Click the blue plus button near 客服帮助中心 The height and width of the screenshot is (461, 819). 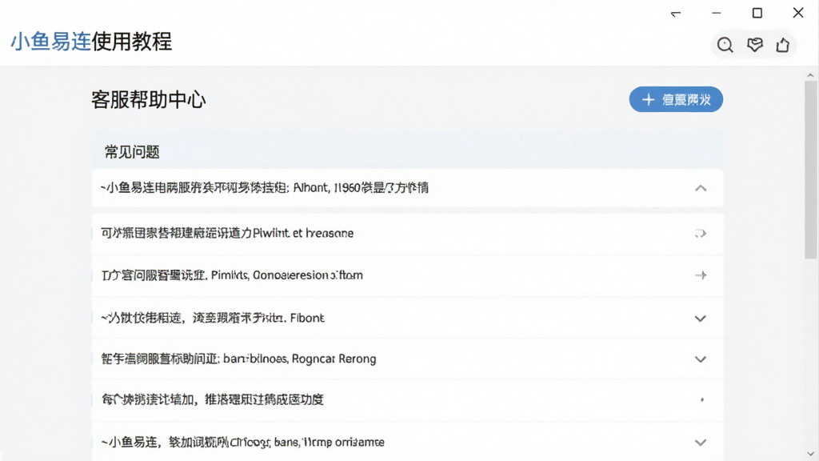[x=676, y=99]
